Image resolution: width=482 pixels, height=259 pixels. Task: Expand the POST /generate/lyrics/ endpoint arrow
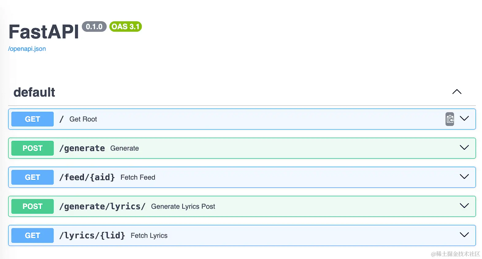pos(464,206)
